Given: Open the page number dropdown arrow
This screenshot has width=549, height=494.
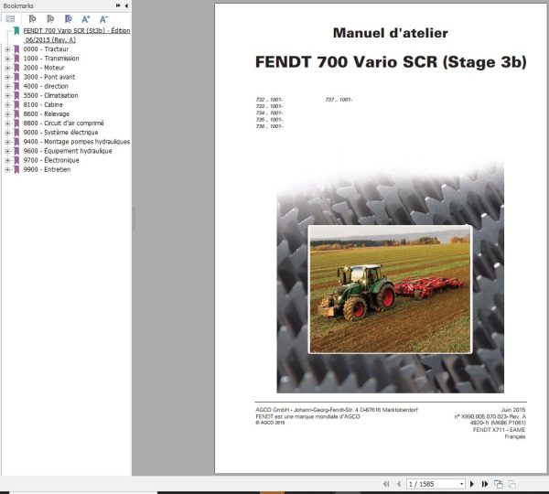Looking at the screenshot, I should [462, 484].
